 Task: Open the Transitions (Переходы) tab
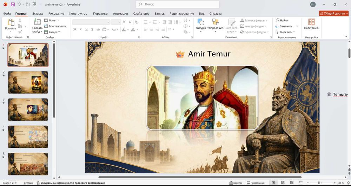coord(100,13)
